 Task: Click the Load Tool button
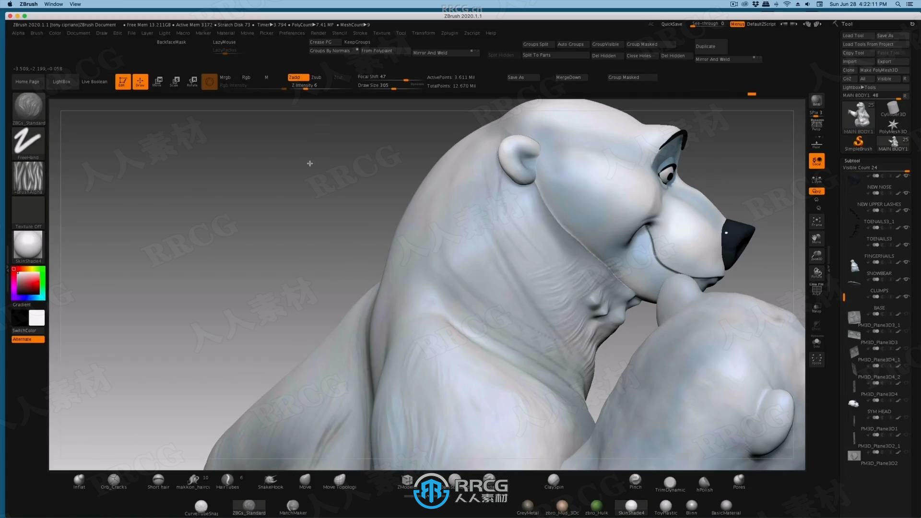[x=858, y=35]
